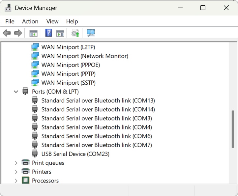This screenshot has height=196, width=238.
Task: Open the Help menu
Action: click(72, 21)
